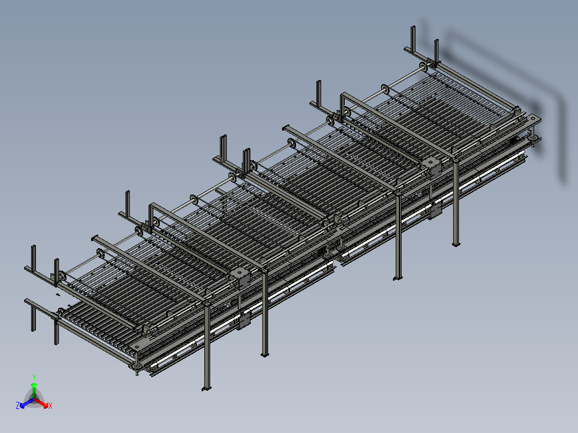Image resolution: width=578 pixels, height=433 pixels.
Task: Select the lower gearbox on the rear section
Action: click(436, 210)
